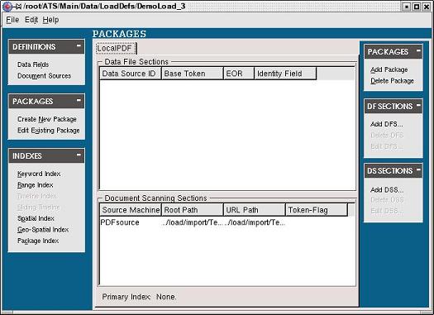
Task: Open the Edit menu
Action: [x=31, y=20]
